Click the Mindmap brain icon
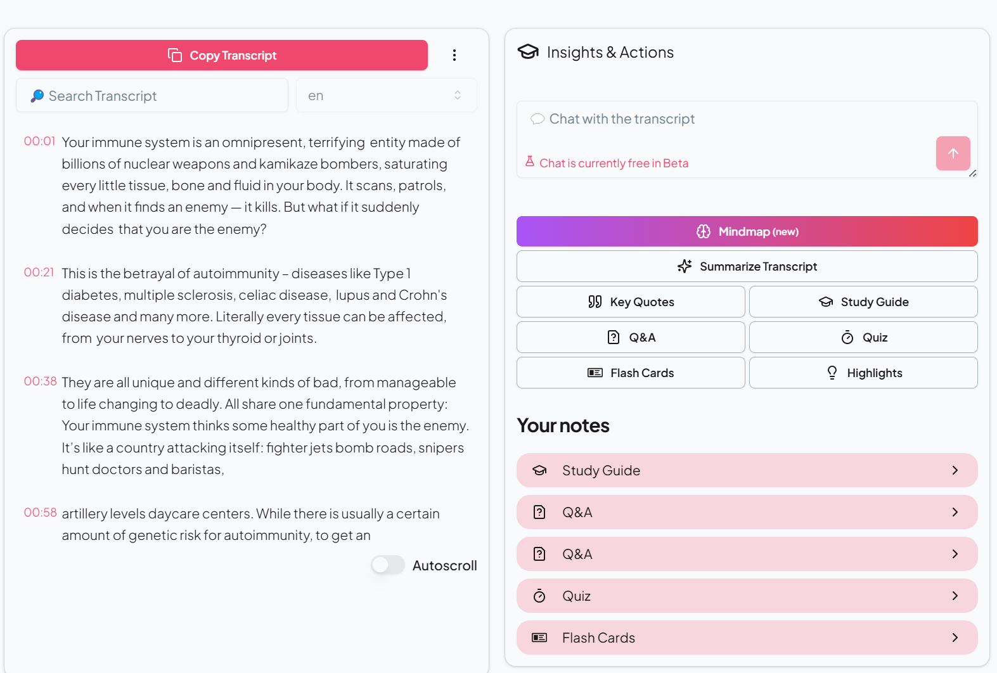Image resolution: width=997 pixels, height=673 pixels. pyautogui.click(x=704, y=231)
